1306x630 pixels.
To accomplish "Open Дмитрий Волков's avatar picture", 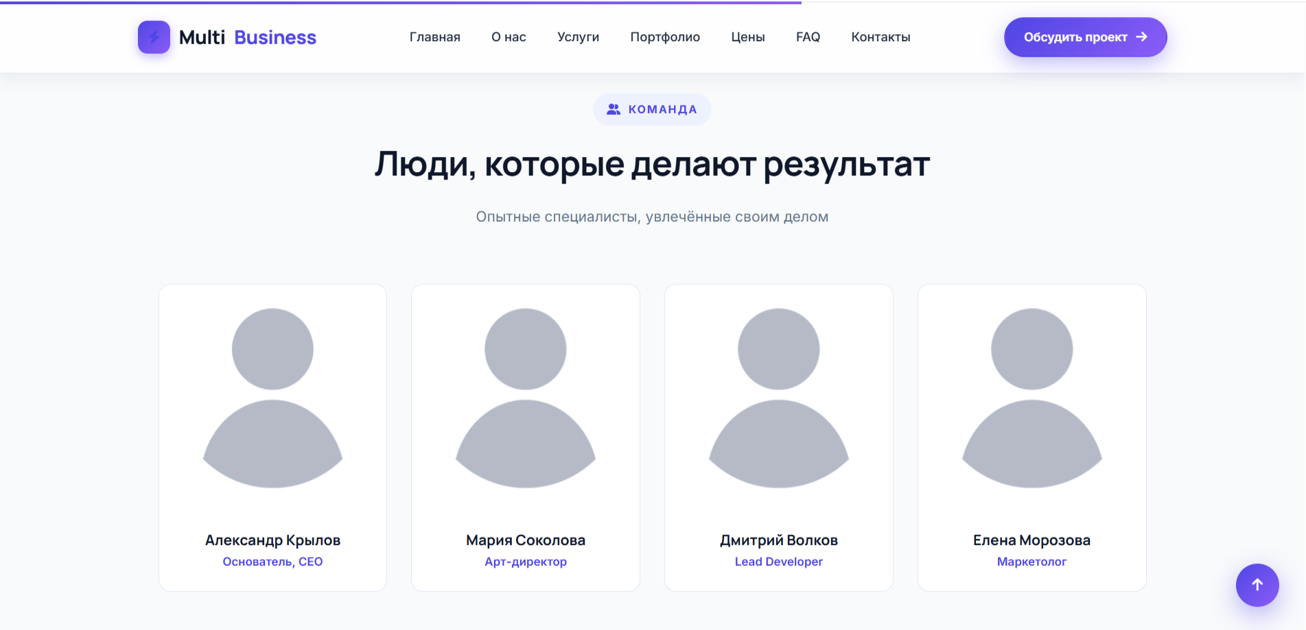I will [x=779, y=398].
